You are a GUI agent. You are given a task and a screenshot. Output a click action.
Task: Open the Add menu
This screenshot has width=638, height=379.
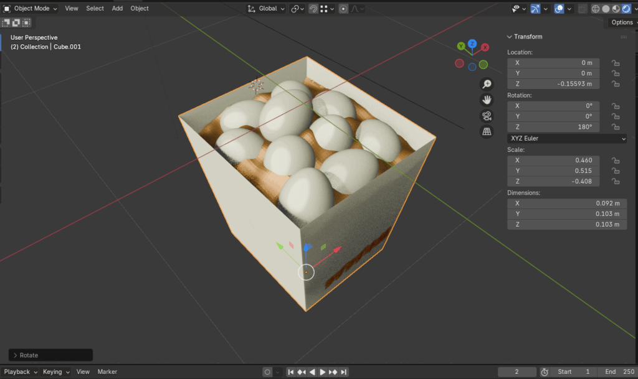[117, 9]
